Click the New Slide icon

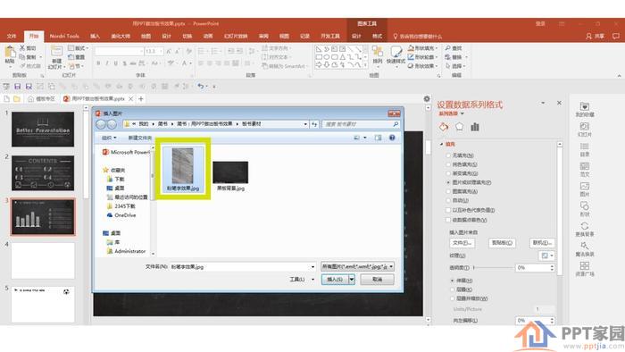coord(56,51)
